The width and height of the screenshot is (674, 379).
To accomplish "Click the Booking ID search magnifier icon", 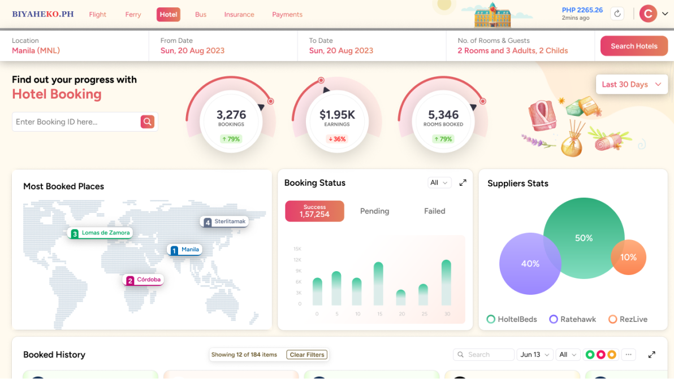I will (147, 121).
